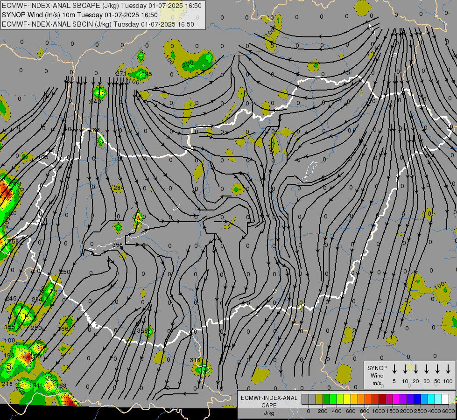This screenshot has width=457, height=420.
Task: Click the 345 value on the map
Action: point(96,102)
